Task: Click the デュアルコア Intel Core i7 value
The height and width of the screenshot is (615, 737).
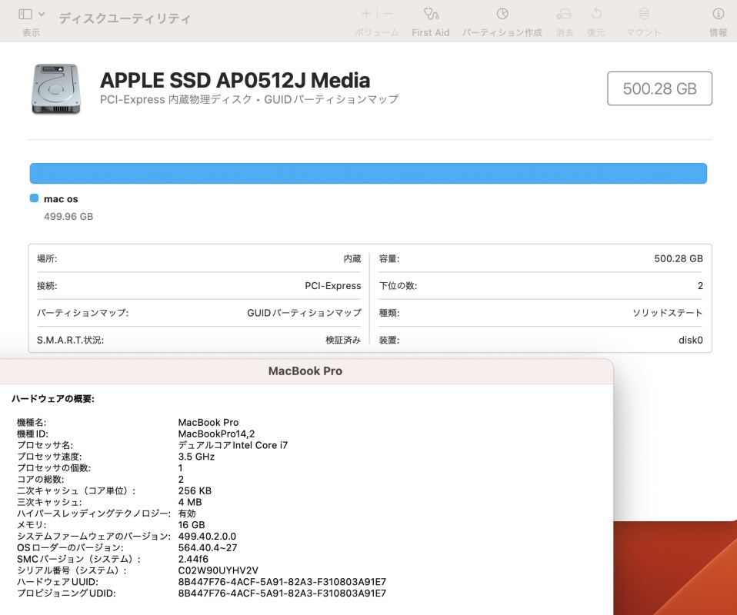Action: [232, 445]
